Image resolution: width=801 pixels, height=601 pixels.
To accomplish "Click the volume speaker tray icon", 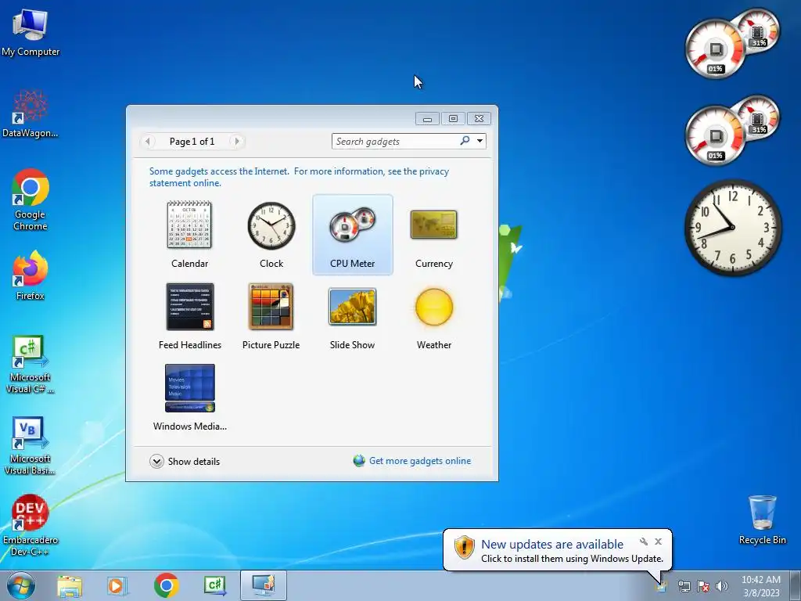I will click(722, 586).
